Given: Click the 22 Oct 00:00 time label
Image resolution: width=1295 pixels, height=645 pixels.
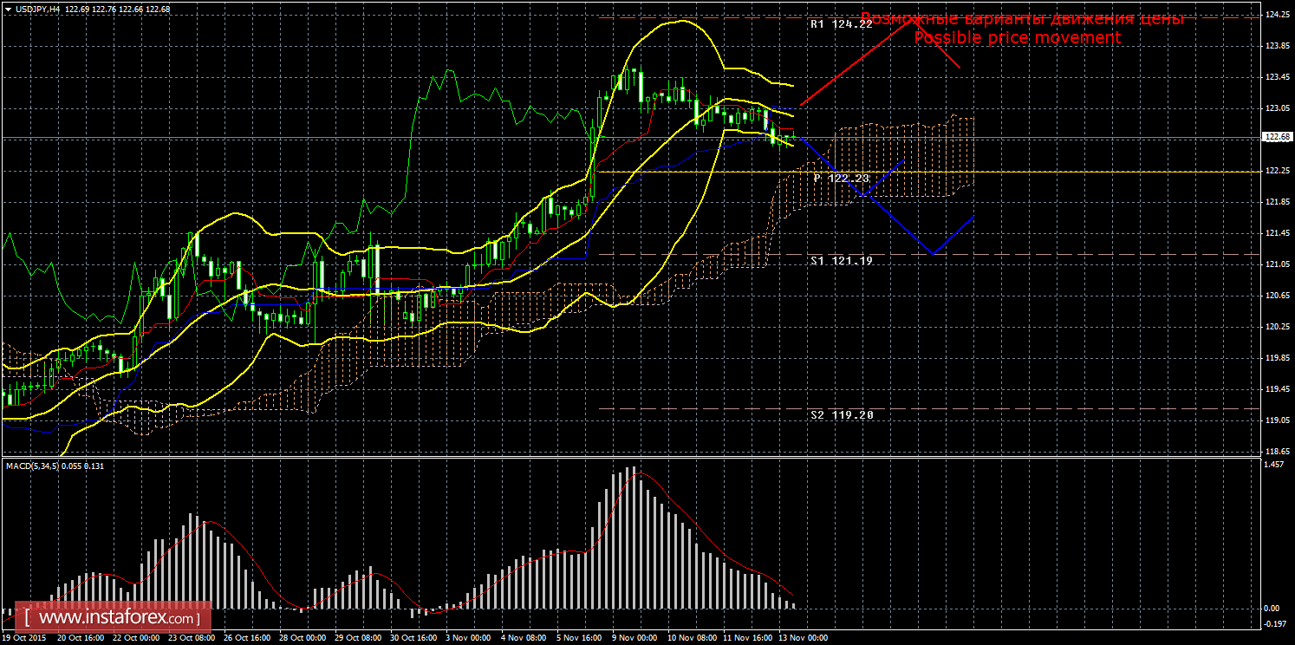Looking at the screenshot, I should coord(135,638).
